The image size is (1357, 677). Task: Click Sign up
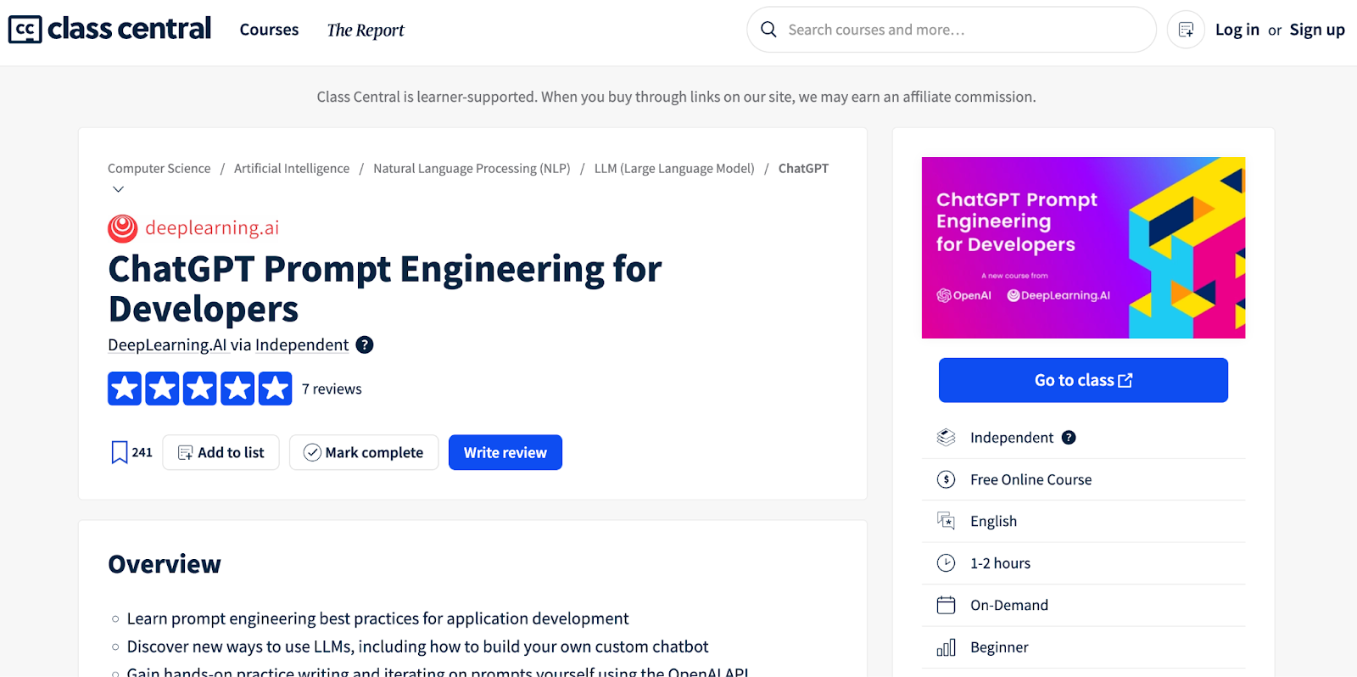coord(1317,30)
